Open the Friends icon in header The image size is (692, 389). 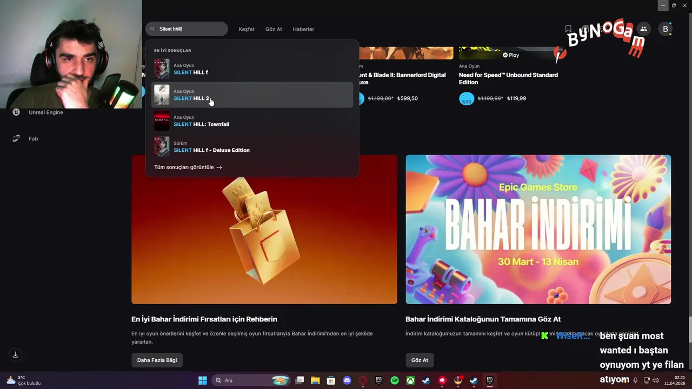[643, 29]
